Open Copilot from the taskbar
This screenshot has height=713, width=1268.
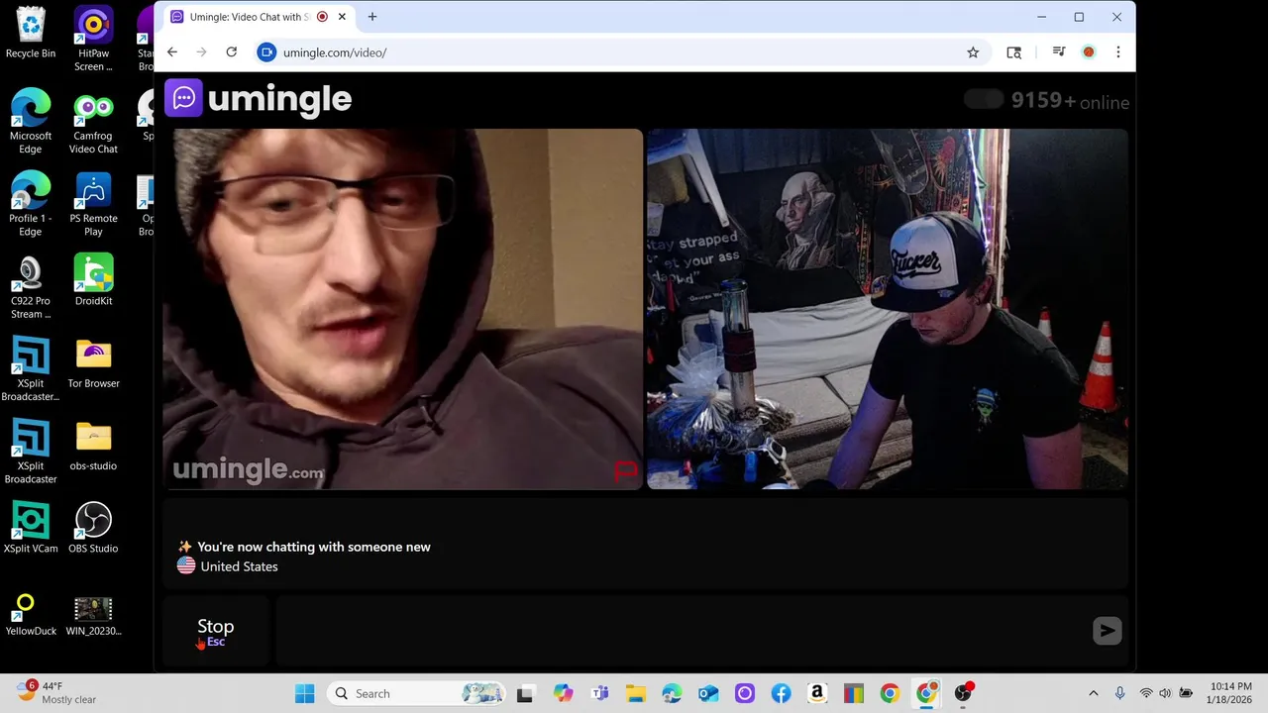coord(563,693)
